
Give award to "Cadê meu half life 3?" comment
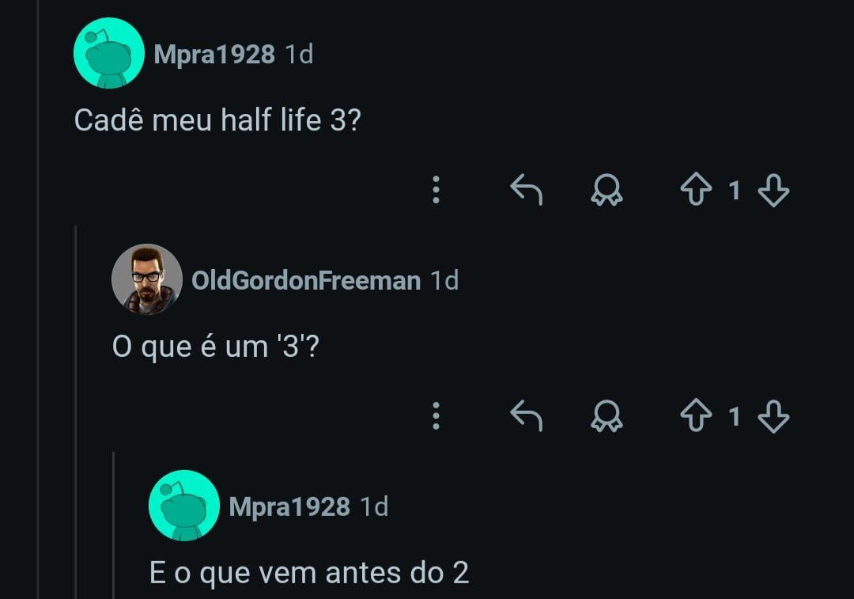[606, 191]
